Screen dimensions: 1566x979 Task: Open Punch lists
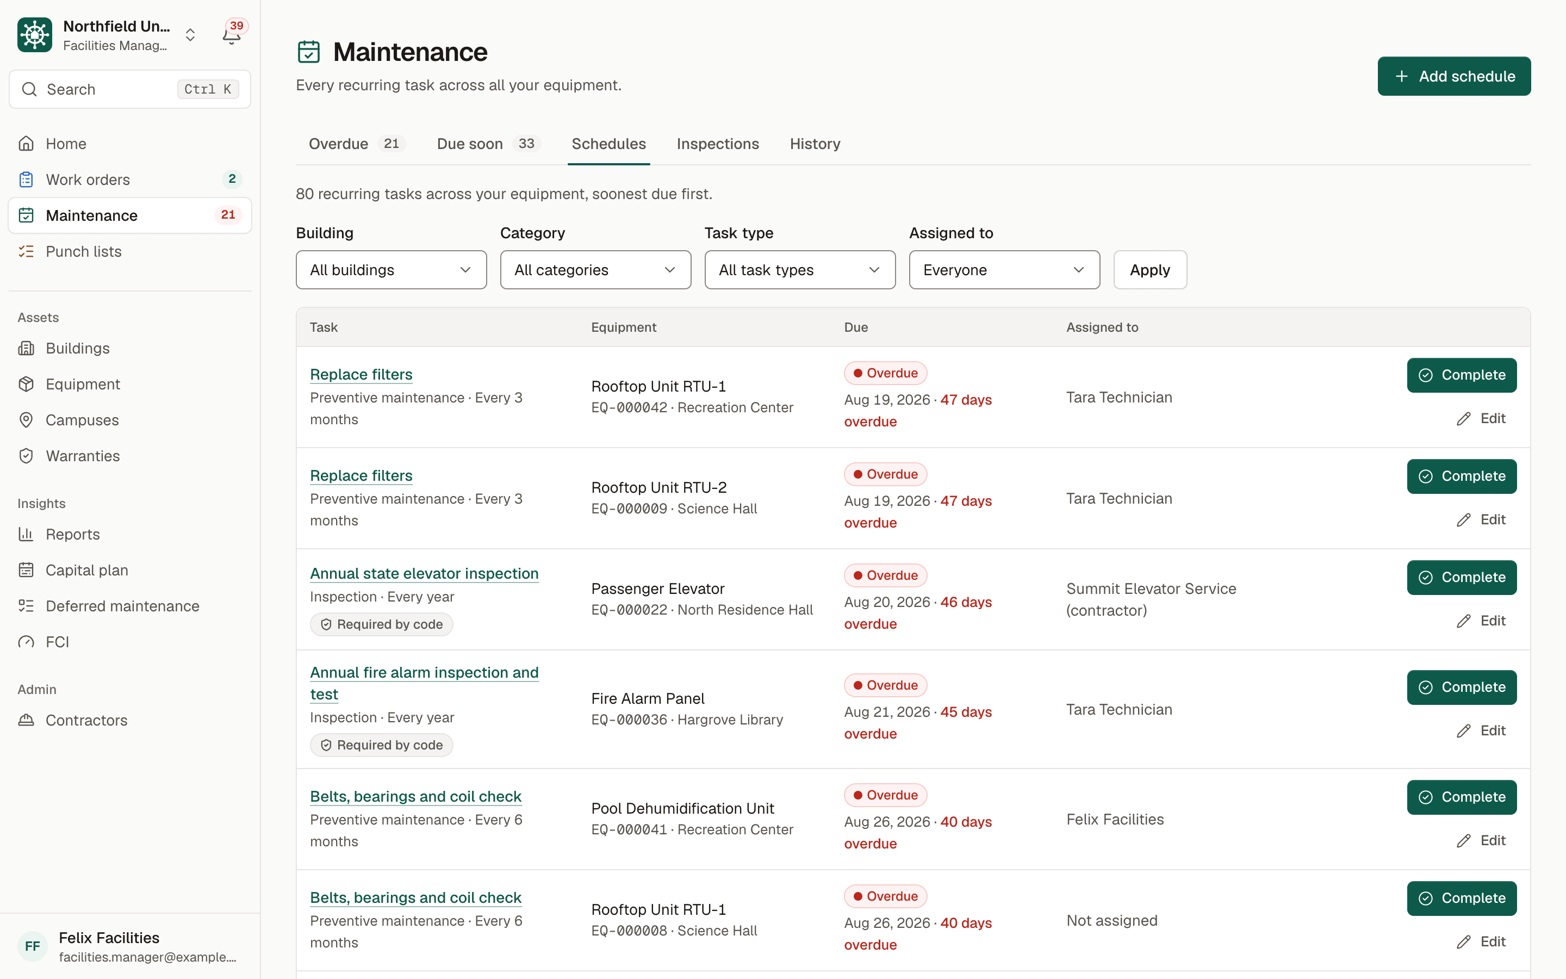129,251
